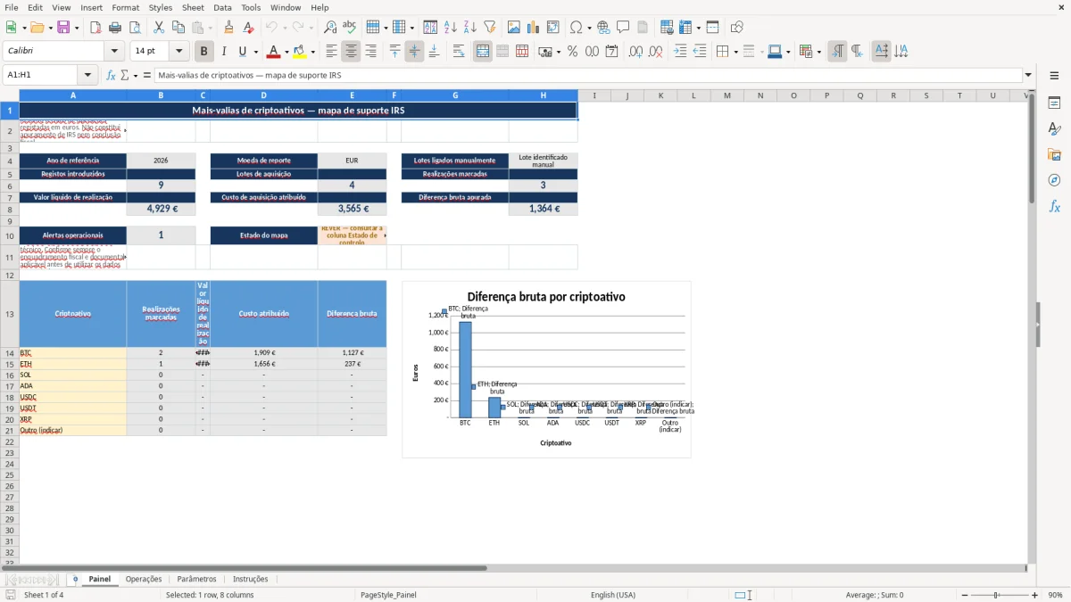Click Sort Ascending icon
This screenshot has height=602, width=1071.
click(451, 28)
